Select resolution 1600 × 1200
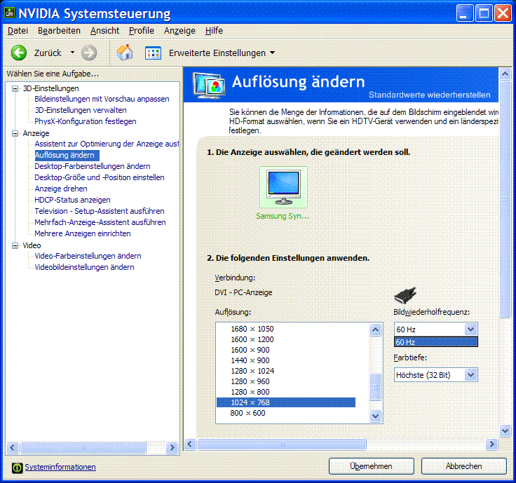 coord(252,339)
